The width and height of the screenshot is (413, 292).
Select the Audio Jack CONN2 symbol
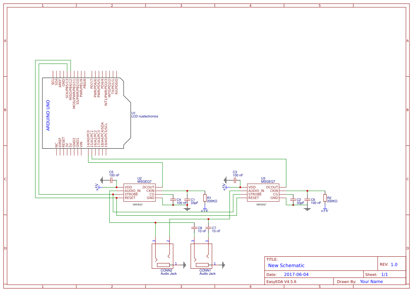pyautogui.click(x=163, y=256)
